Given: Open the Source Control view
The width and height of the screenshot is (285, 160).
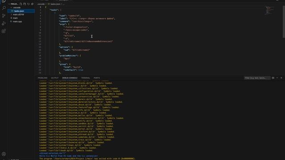Looking at the screenshot, I should [4, 16].
